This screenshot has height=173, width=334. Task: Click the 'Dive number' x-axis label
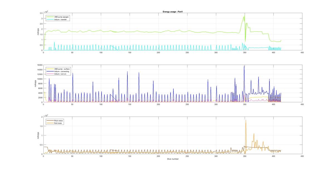click(173, 159)
